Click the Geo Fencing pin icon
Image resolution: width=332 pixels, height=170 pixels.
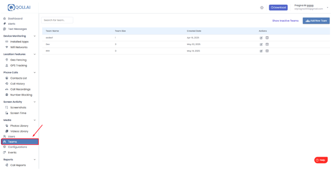7,60
